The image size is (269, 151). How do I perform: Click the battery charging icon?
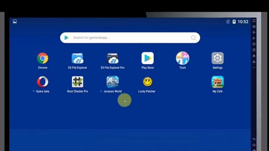point(234,21)
